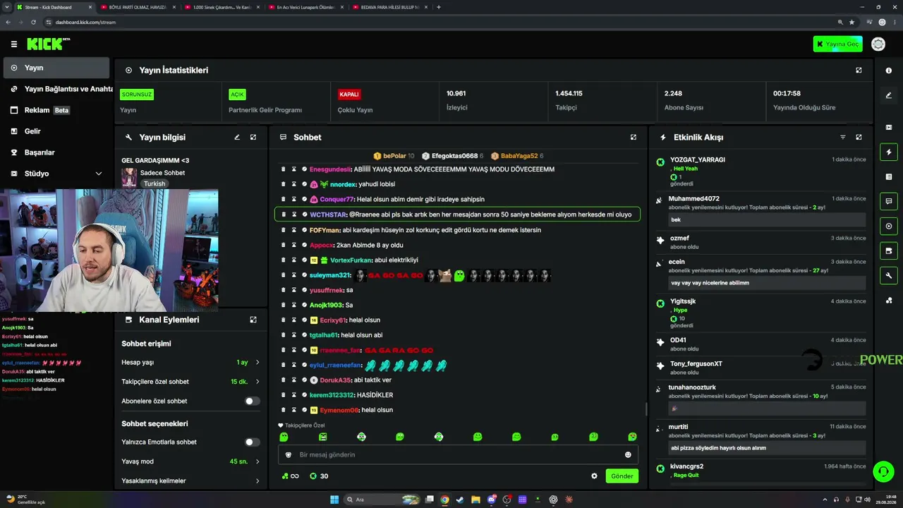Open Steam from the taskbar
Viewport: 903px width, 508px height.
460,500
